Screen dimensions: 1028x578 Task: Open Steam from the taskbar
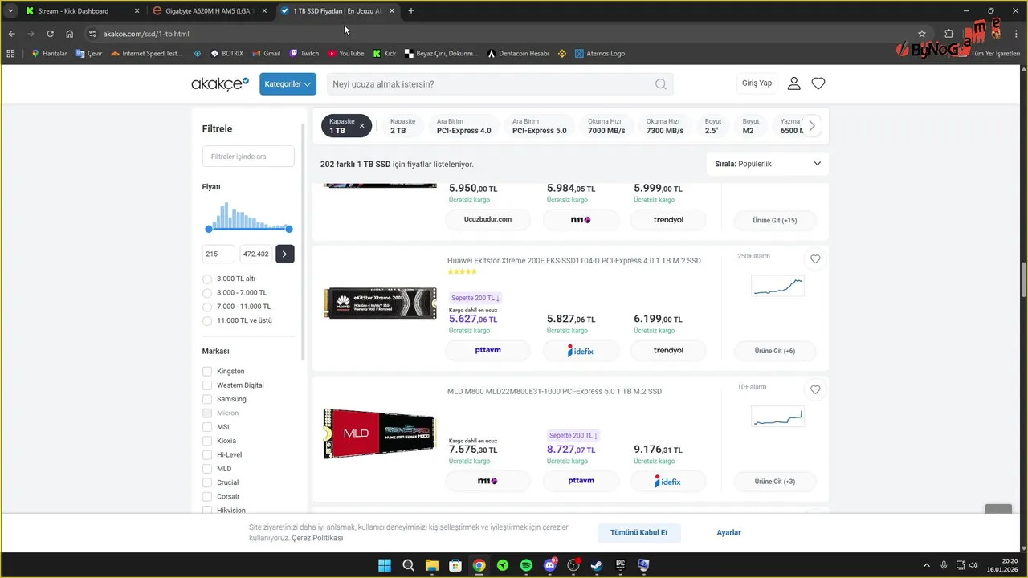(597, 565)
